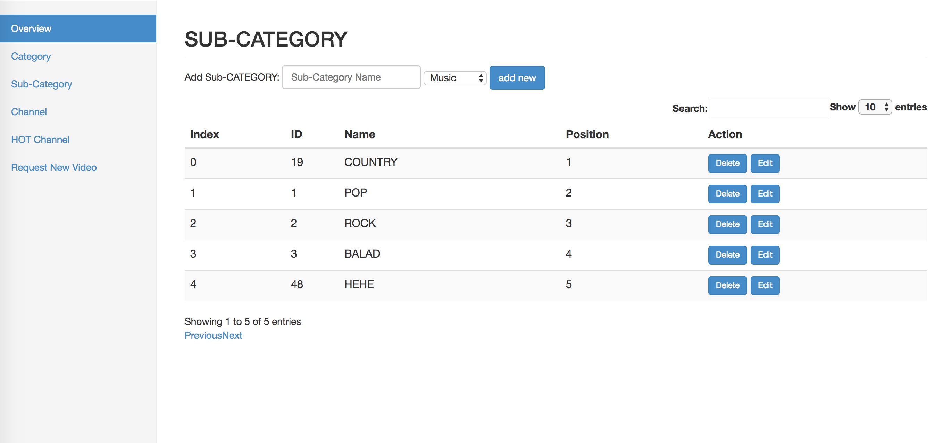Open the Music category dropdown

pos(455,78)
